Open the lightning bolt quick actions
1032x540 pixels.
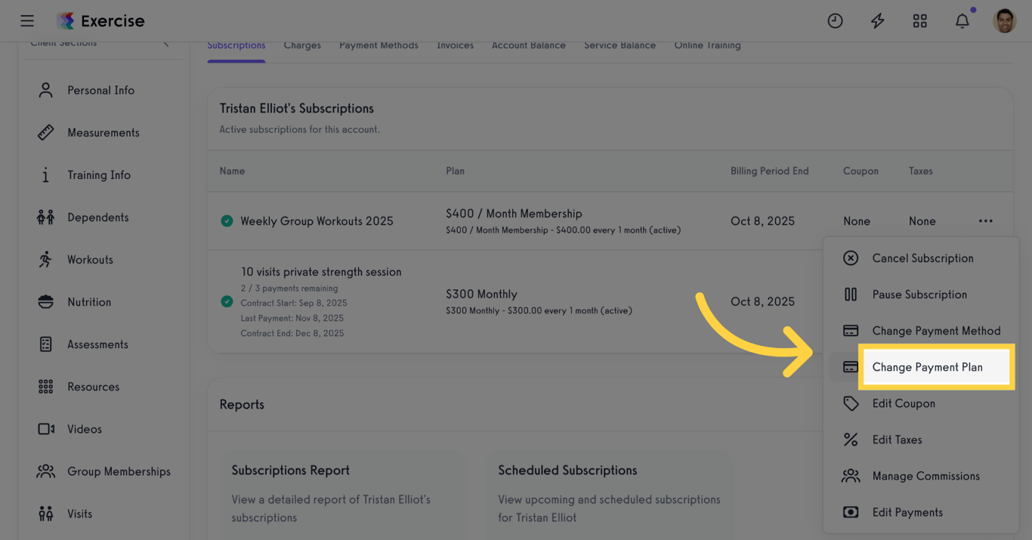pyautogui.click(x=877, y=21)
